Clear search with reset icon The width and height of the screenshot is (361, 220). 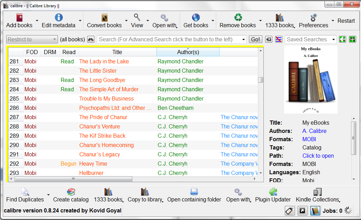click(x=269, y=39)
